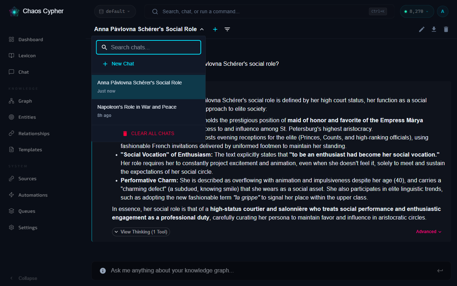The width and height of the screenshot is (457, 286).
Task: Click the search magnifier in chat dropdown
Action: pos(104,47)
